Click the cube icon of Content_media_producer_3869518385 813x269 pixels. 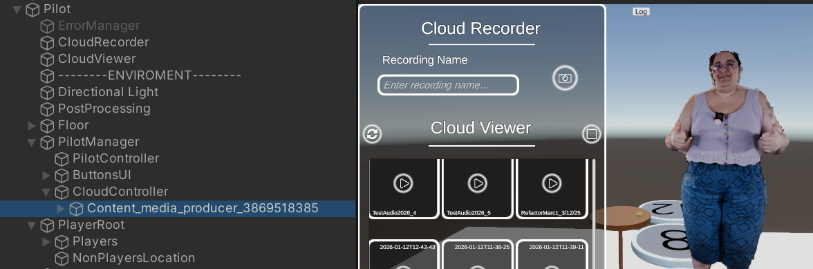(76, 208)
